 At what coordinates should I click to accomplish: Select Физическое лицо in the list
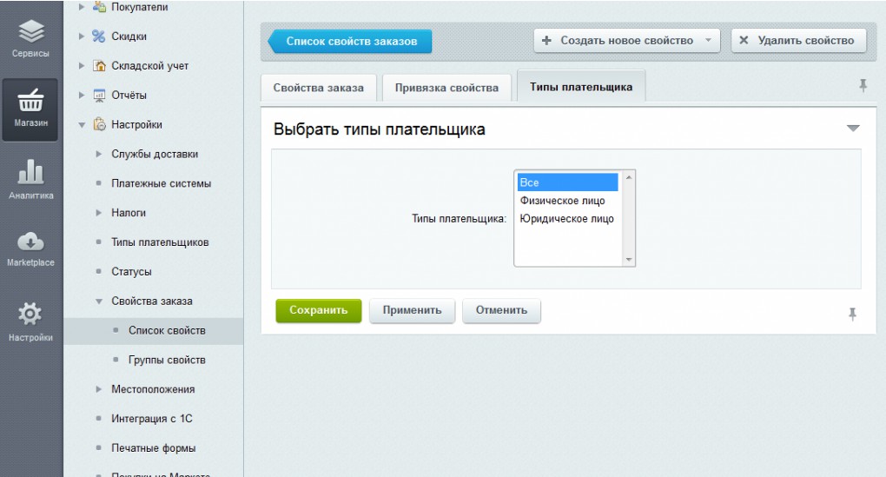click(568, 201)
